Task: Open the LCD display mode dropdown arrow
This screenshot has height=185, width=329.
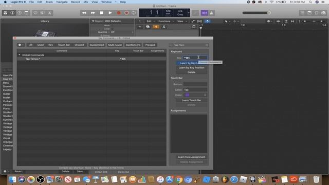Action: pyautogui.click(x=189, y=13)
